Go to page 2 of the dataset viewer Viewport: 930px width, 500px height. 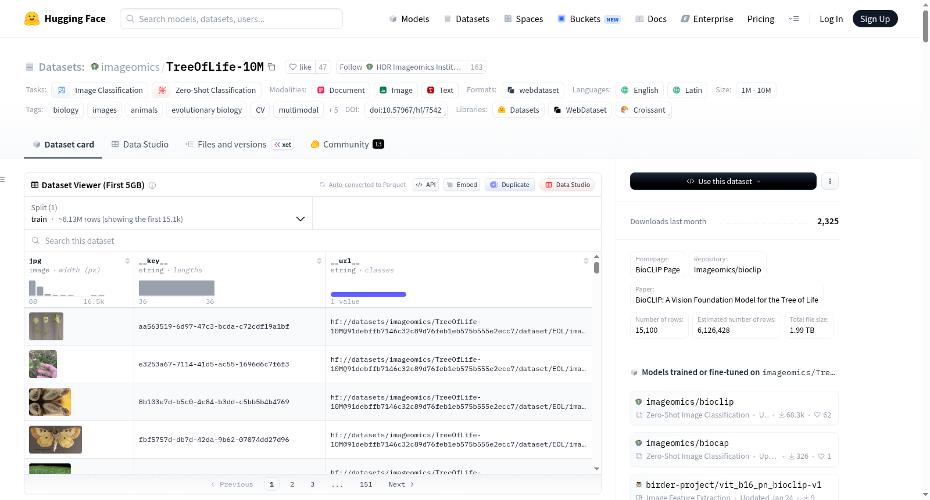292,484
